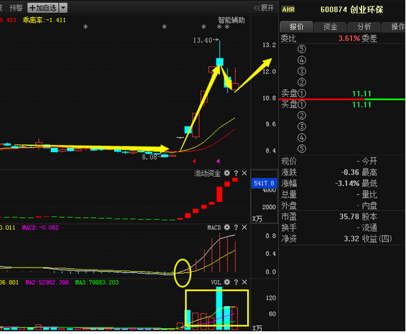Close the 流动资金 indicator panel
Screen dimensions: 406x334
(x=244, y=173)
